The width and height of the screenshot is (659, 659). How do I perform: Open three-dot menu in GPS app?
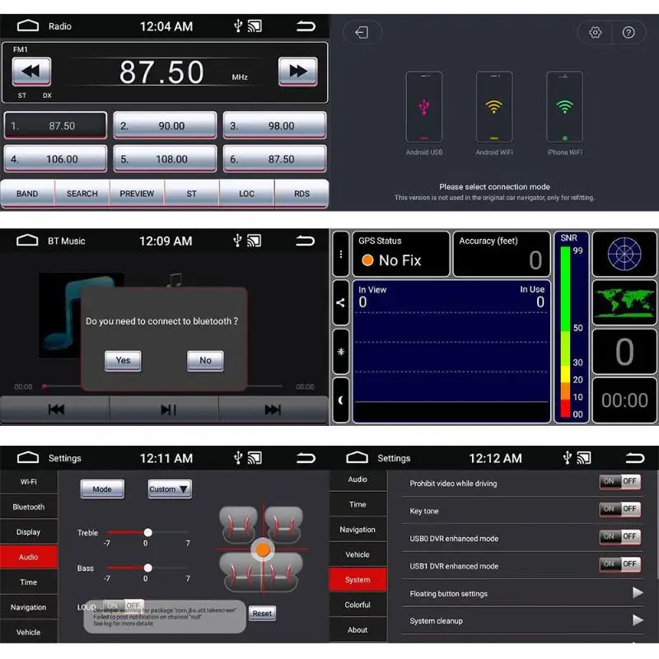341,254
